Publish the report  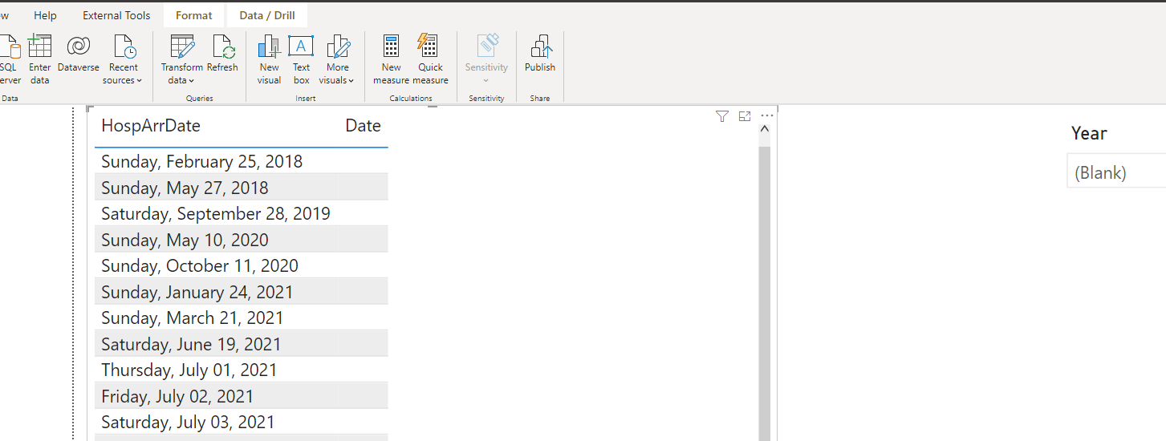click(x=540, y=55)
